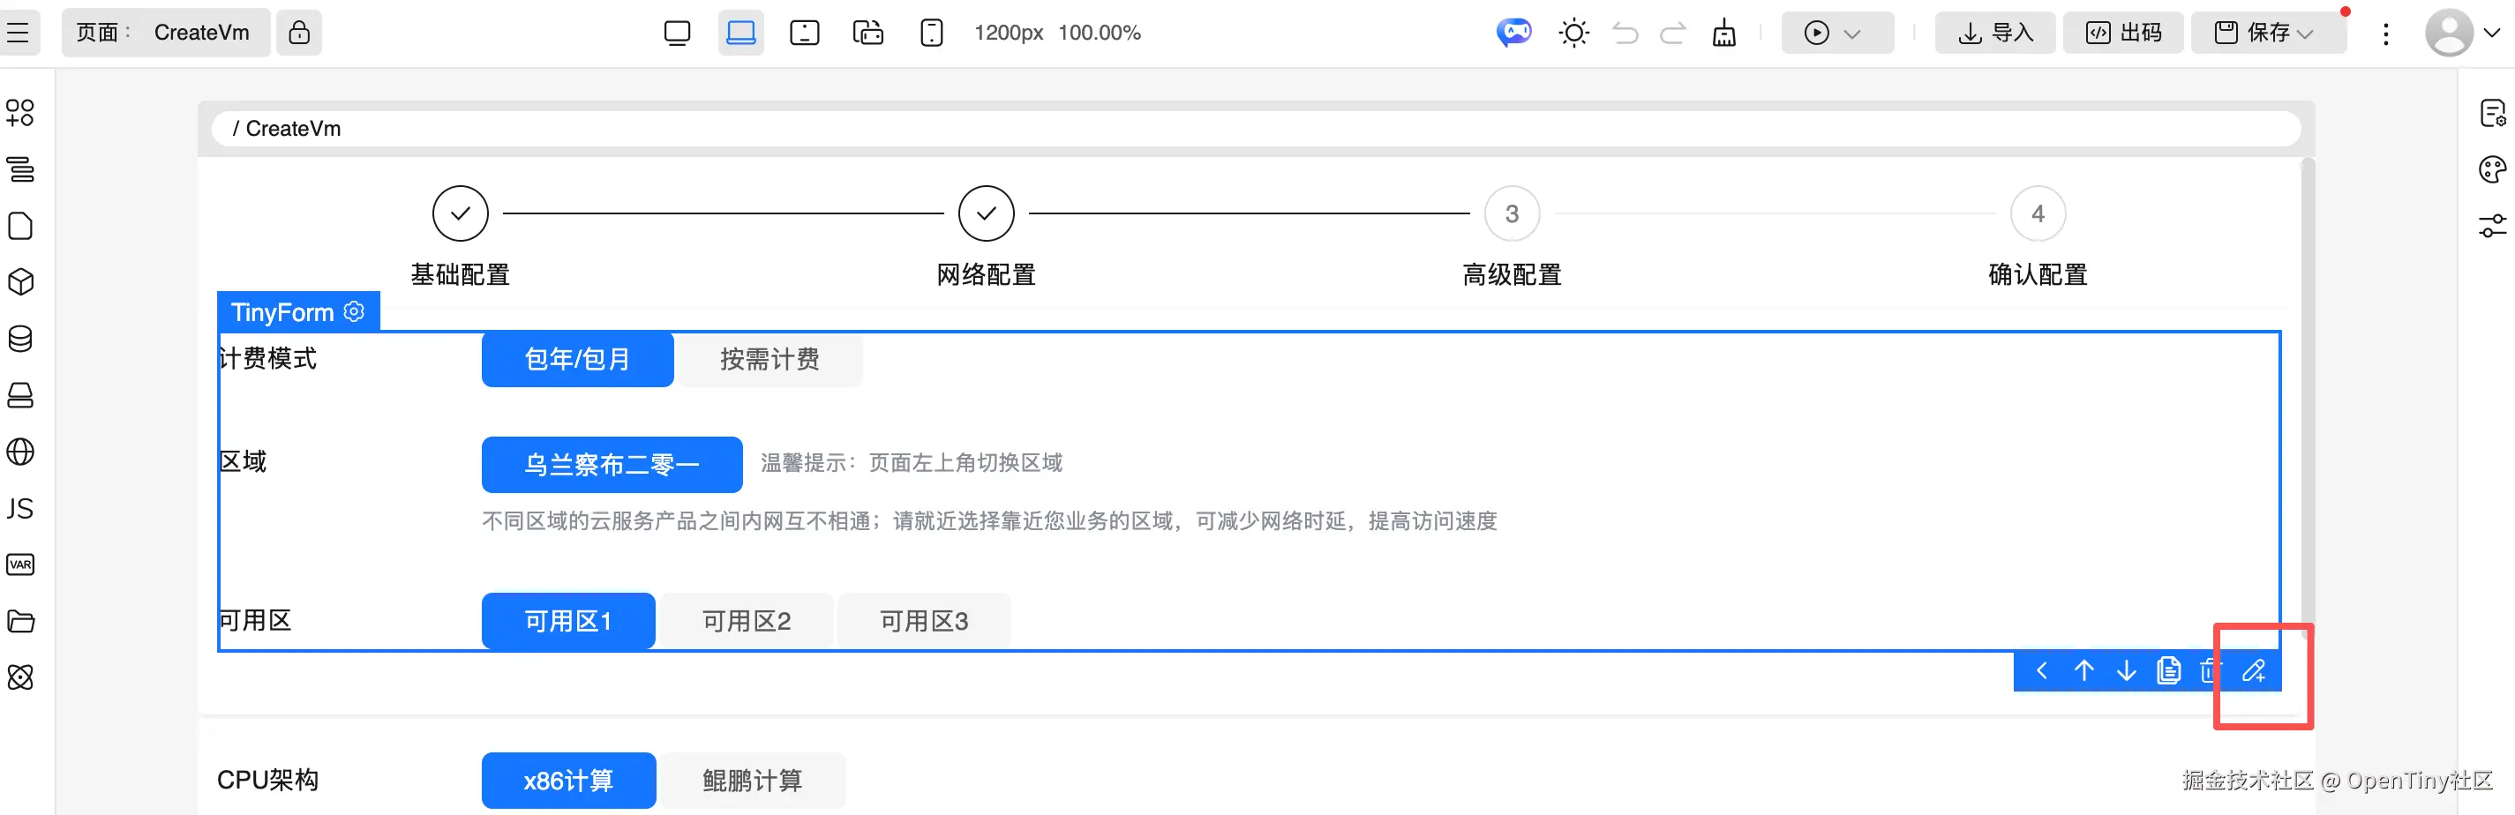Open the block cube panel

pos(19,282)
